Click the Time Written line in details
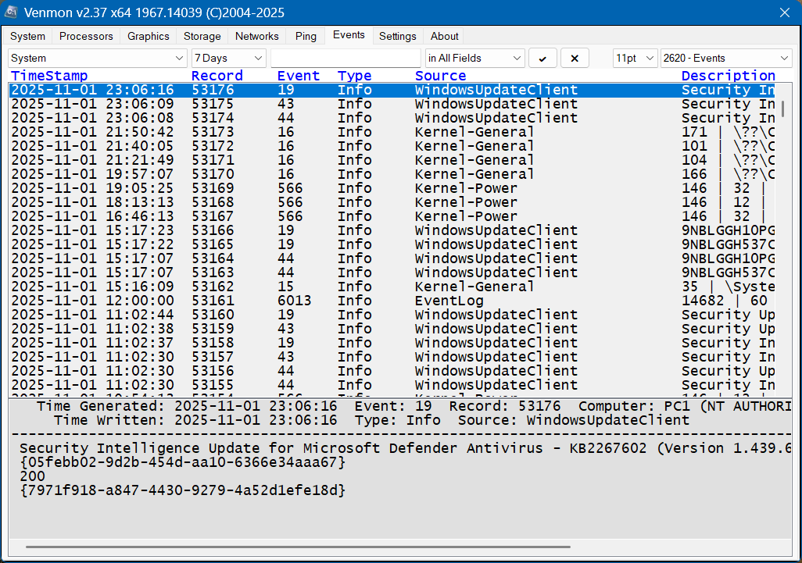 coord(372,420)
